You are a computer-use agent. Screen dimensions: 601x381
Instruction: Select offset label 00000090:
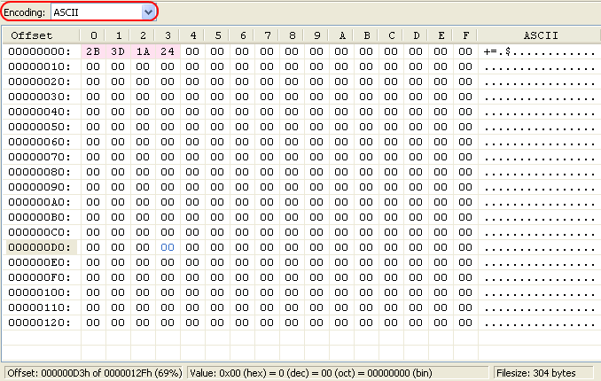coord(40,187)
